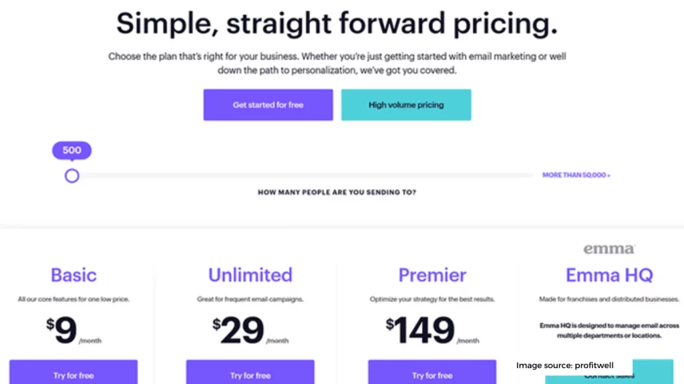The image size is (684, 384).
Task: Click the Get started for free button
Action: point(268,105)
